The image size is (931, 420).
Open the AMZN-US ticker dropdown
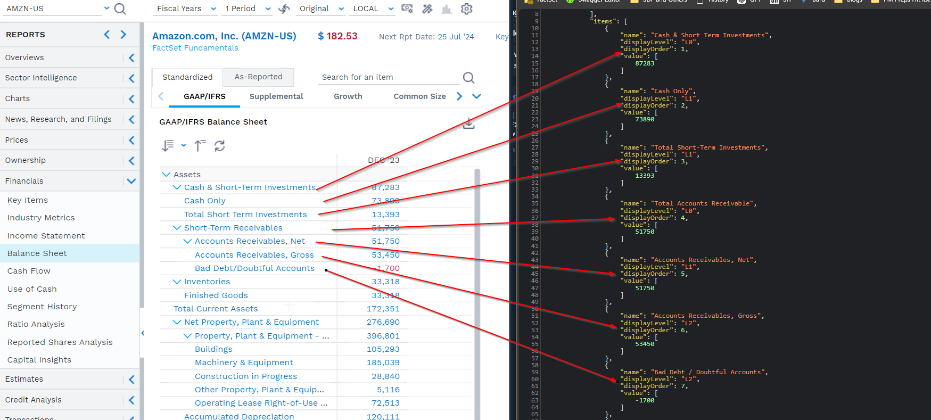tap(107, 8)
